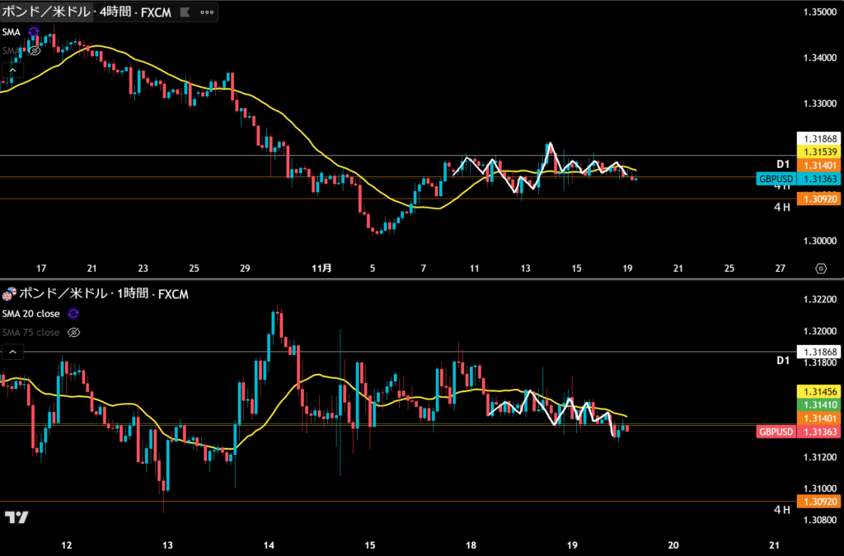Click purple refresh icon beside upper SMA
844x556 pixels.
(x=34, y=32)
